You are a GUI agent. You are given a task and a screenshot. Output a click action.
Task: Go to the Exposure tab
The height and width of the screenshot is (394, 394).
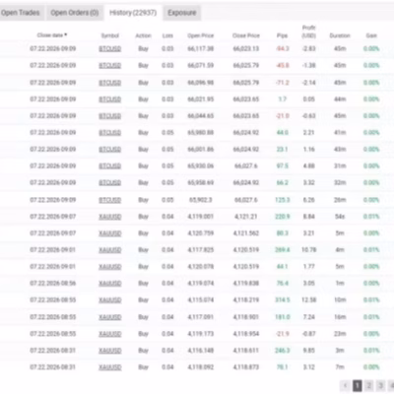coord(182,13)
